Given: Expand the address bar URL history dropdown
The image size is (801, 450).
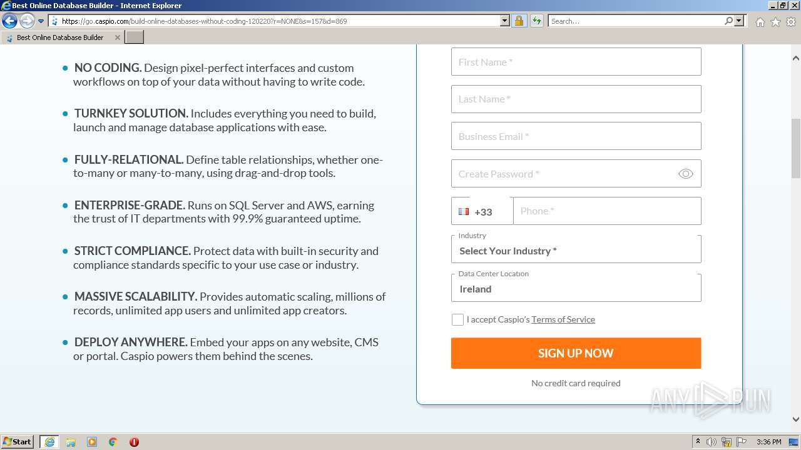Looking at the screenshot, I should point(505,21).
